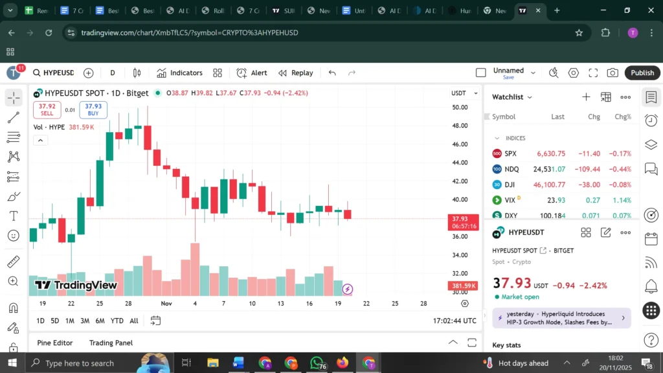Select the patterns drawing tool

point(14,157)
